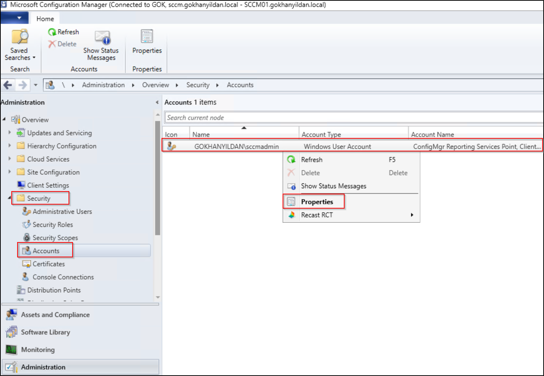Select the Home ribbon tab
This screenshot has width=544, height=376.
coord(45,19)
